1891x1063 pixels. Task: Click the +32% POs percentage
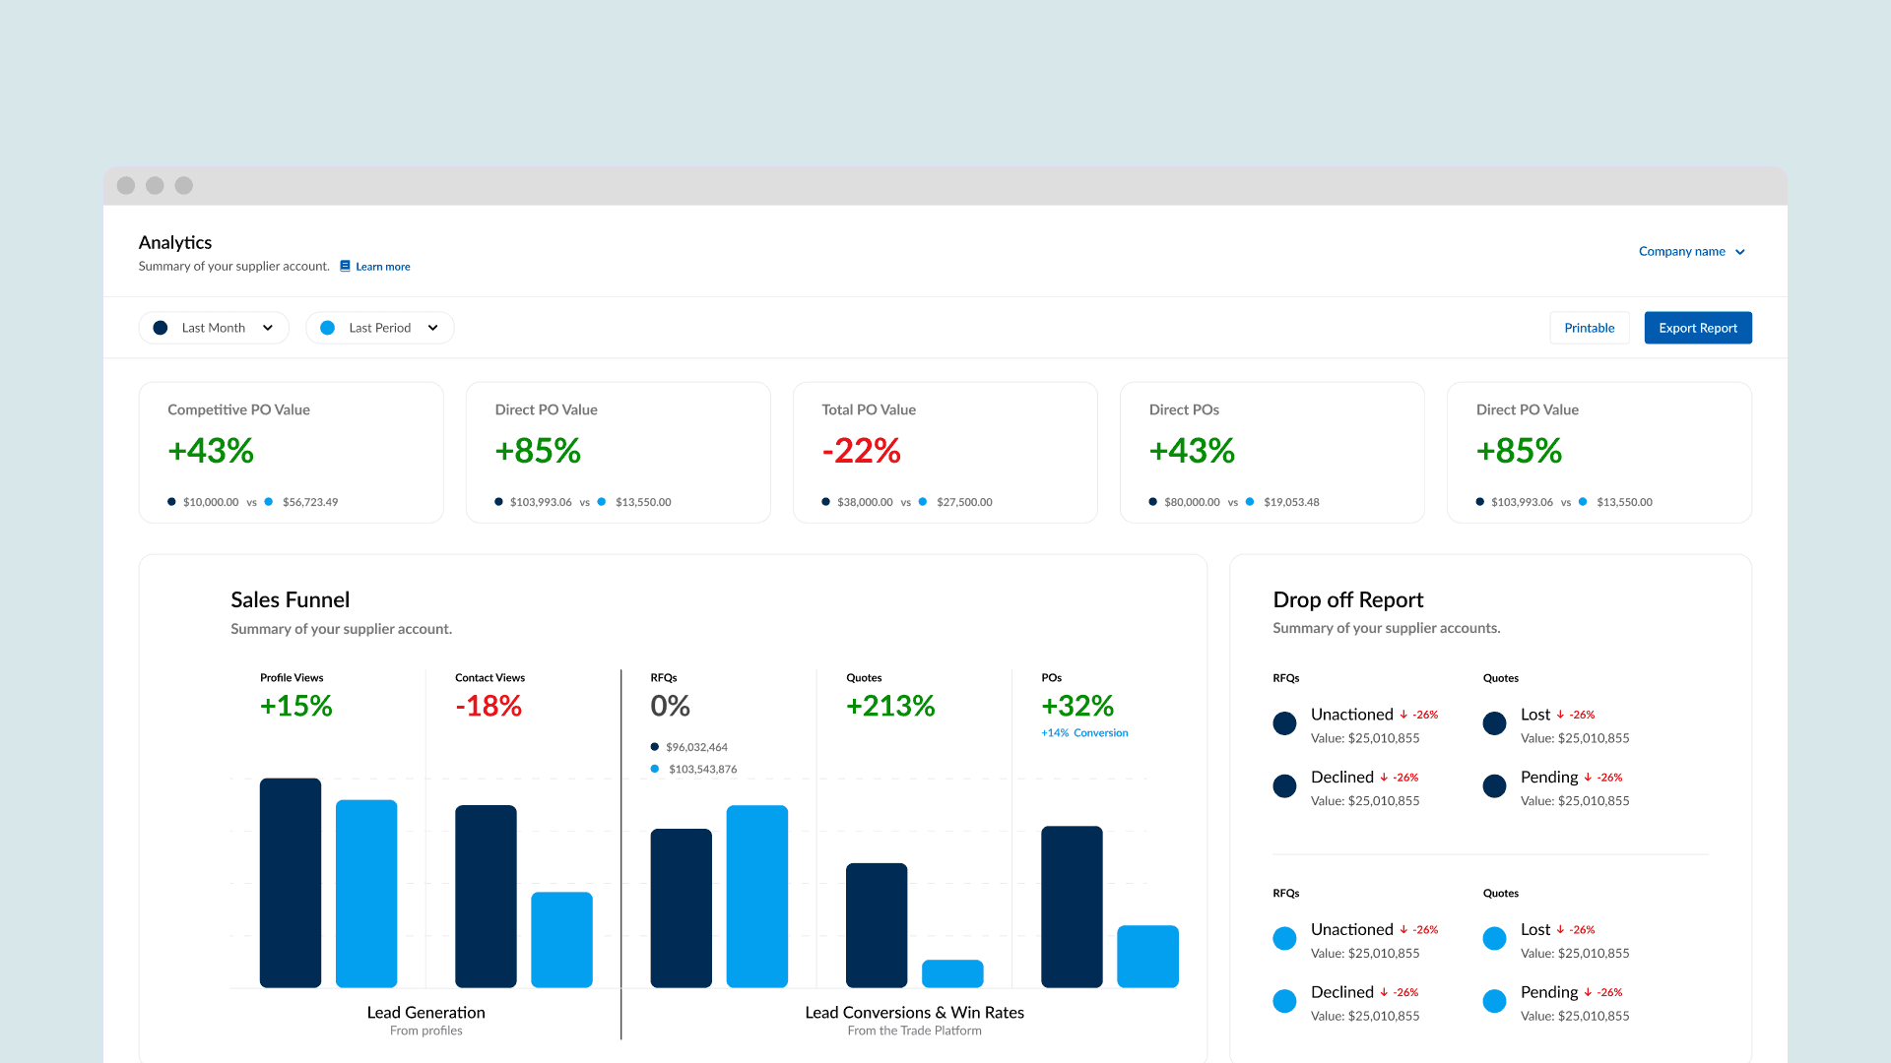pyautogui.click(x=1077, y=706)
